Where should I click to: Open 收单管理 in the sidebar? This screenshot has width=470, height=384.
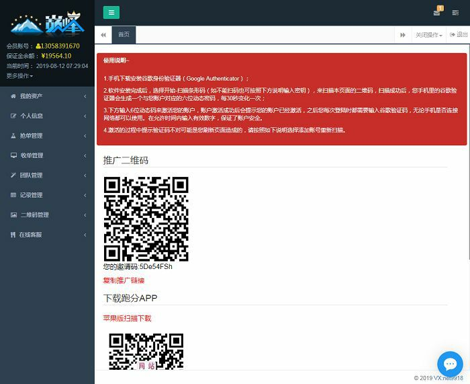(32, 155)
